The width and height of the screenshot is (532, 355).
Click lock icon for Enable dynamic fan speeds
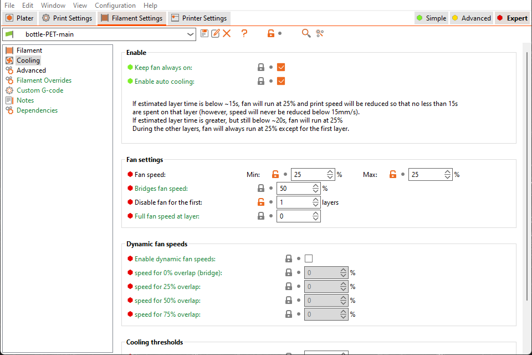pyautogui.click(x=289, y=258)
